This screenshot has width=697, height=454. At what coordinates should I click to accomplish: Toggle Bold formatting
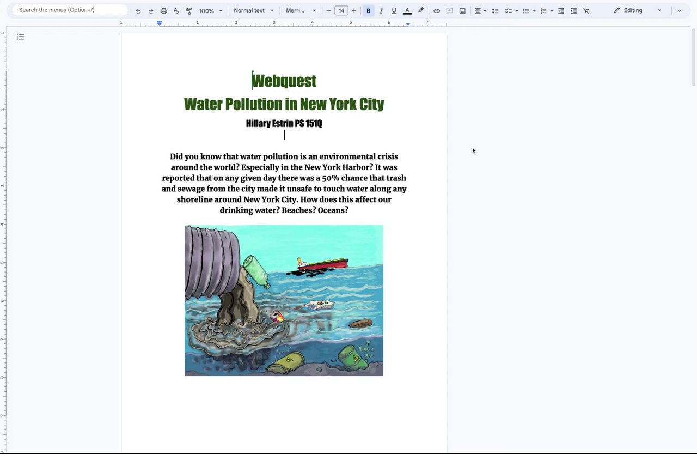tap(369, 11)
